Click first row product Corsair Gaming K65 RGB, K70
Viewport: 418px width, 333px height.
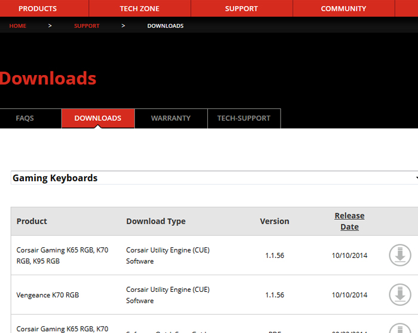pos(62,256)
